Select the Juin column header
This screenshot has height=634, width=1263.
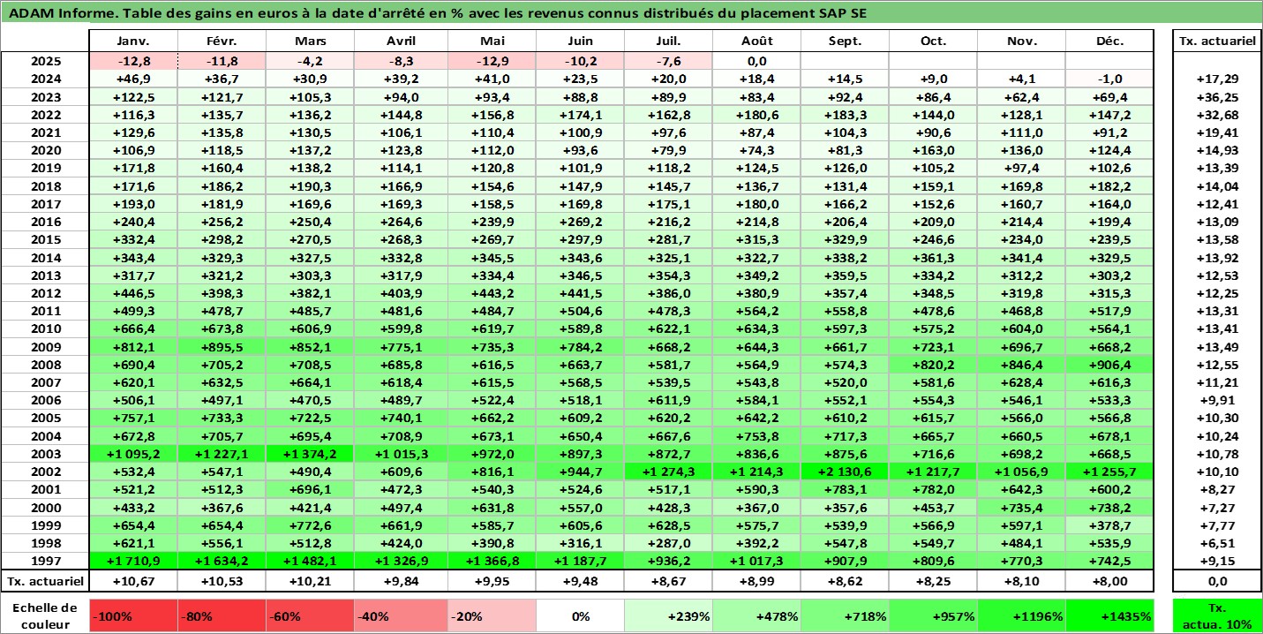580,42
